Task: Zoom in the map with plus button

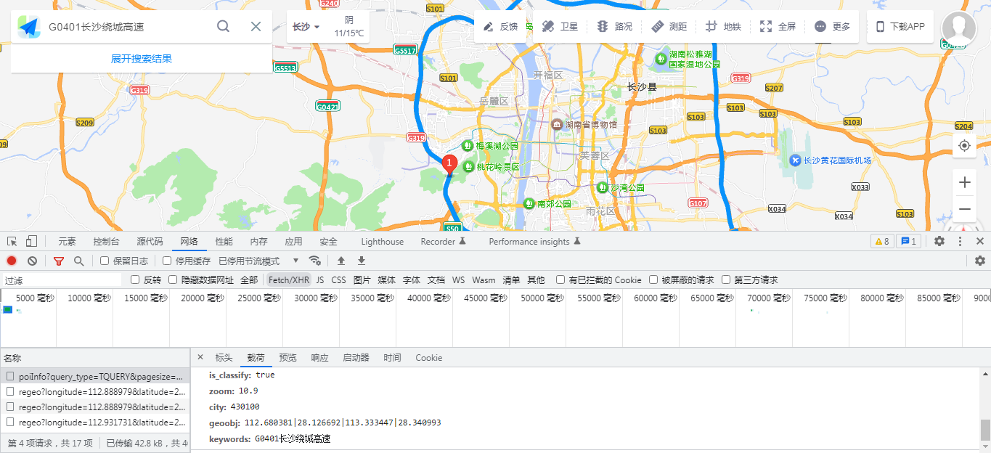Action: (964, 182)
